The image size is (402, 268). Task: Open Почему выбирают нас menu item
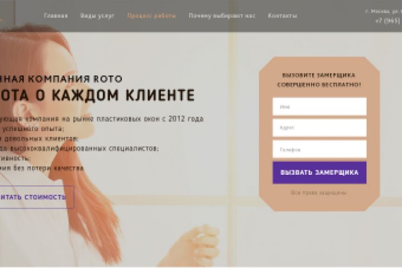tap(222, 16)
